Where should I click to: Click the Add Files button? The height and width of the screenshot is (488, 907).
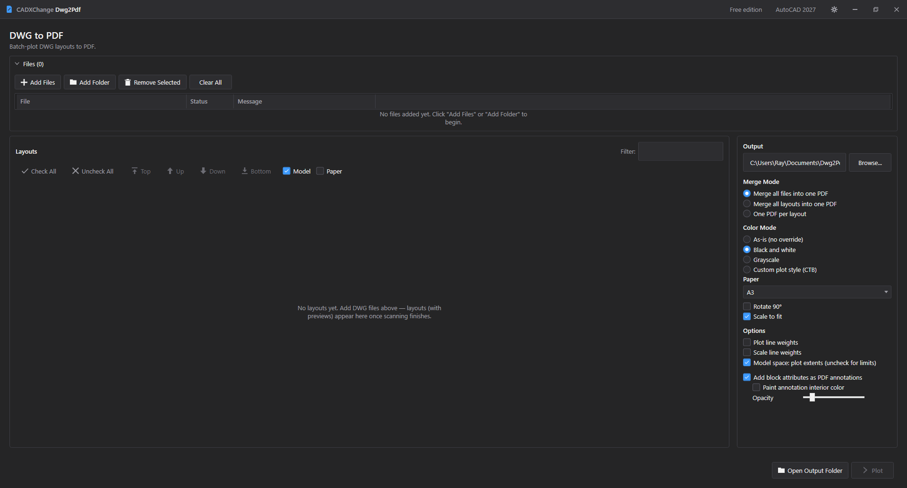38,82
